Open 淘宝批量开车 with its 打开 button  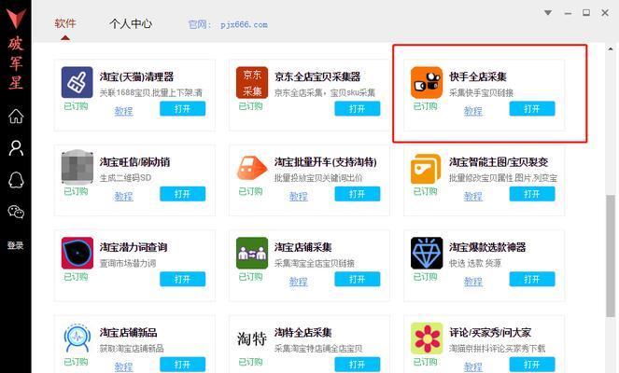[358, 194]
